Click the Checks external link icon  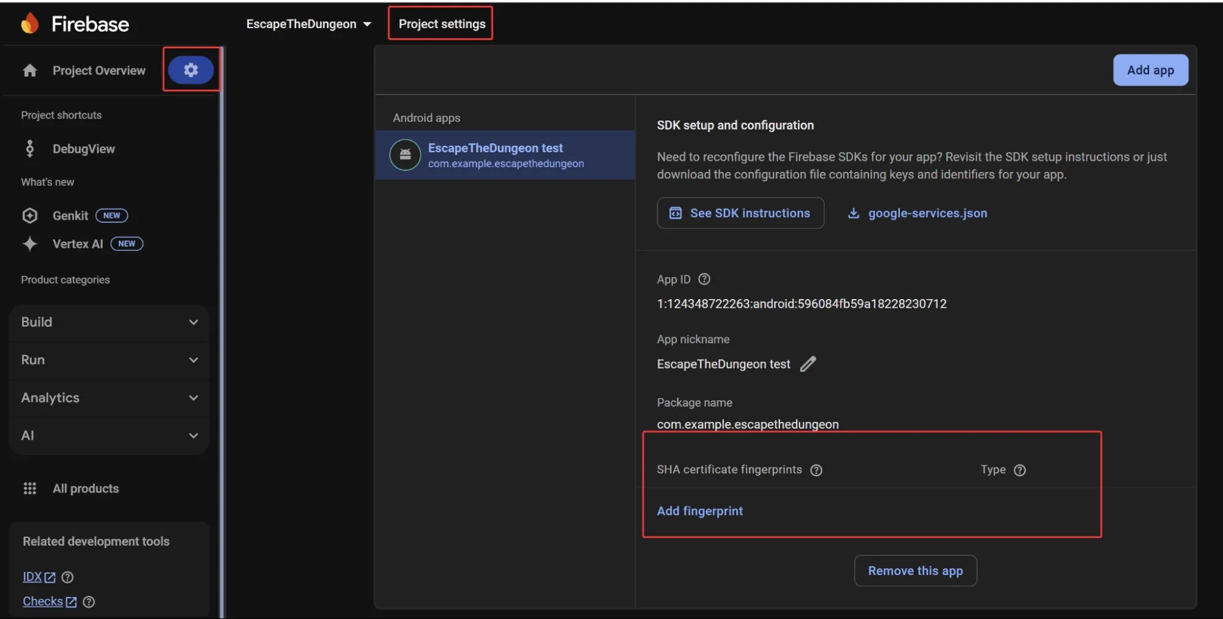coord(71,602)
